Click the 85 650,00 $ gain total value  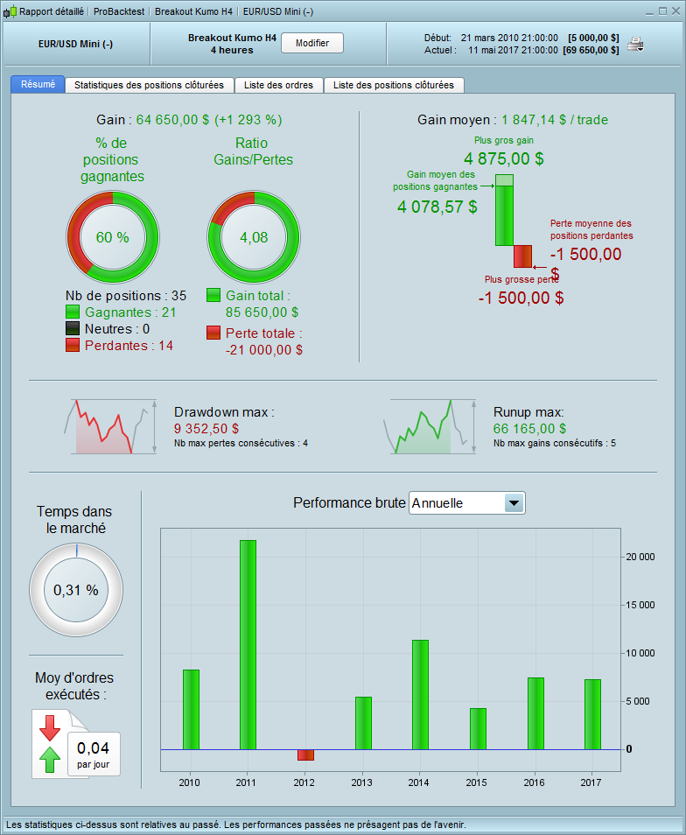(262, 312)
